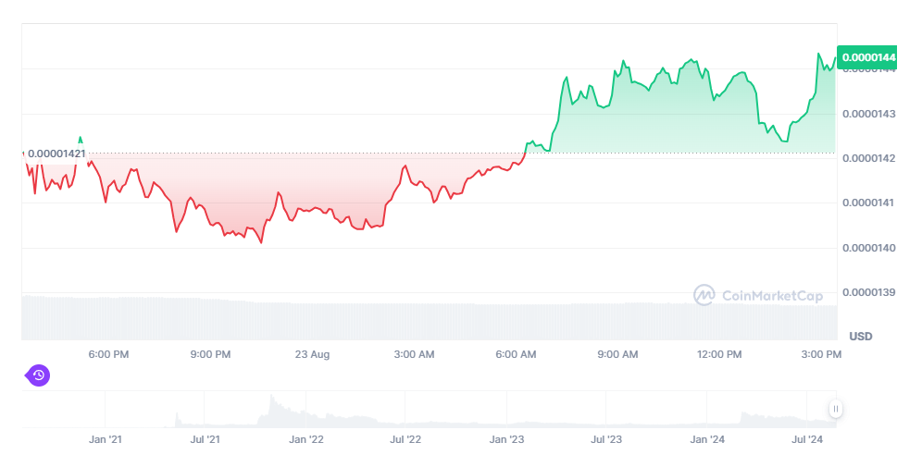The width and height of the screenshot is (922, 467).
Task: Click the range navigator pause-style handle
Action: click(835, 409)
